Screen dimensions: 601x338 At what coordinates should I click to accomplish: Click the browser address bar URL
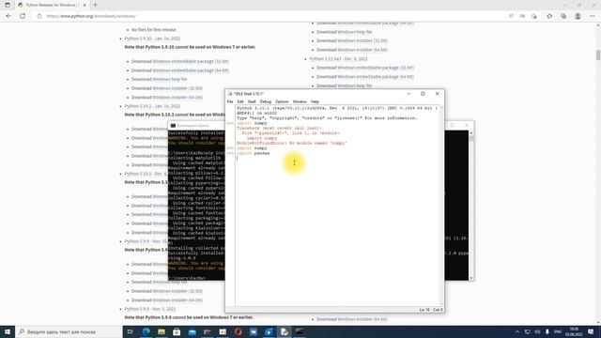[91, 16]
